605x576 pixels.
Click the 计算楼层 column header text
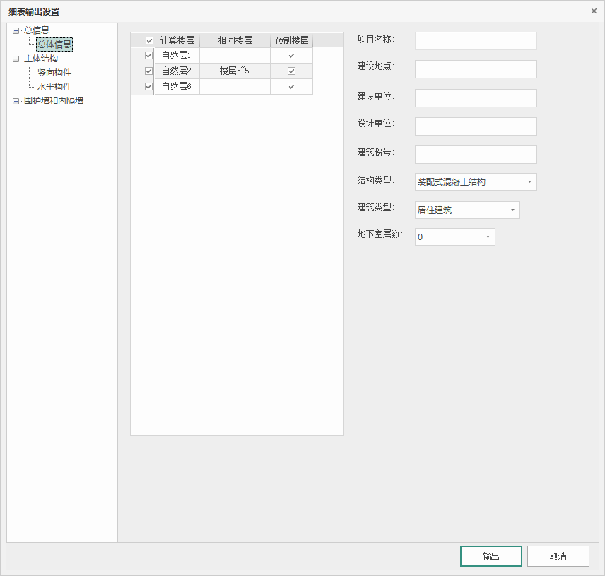click(x=177, y=40)
